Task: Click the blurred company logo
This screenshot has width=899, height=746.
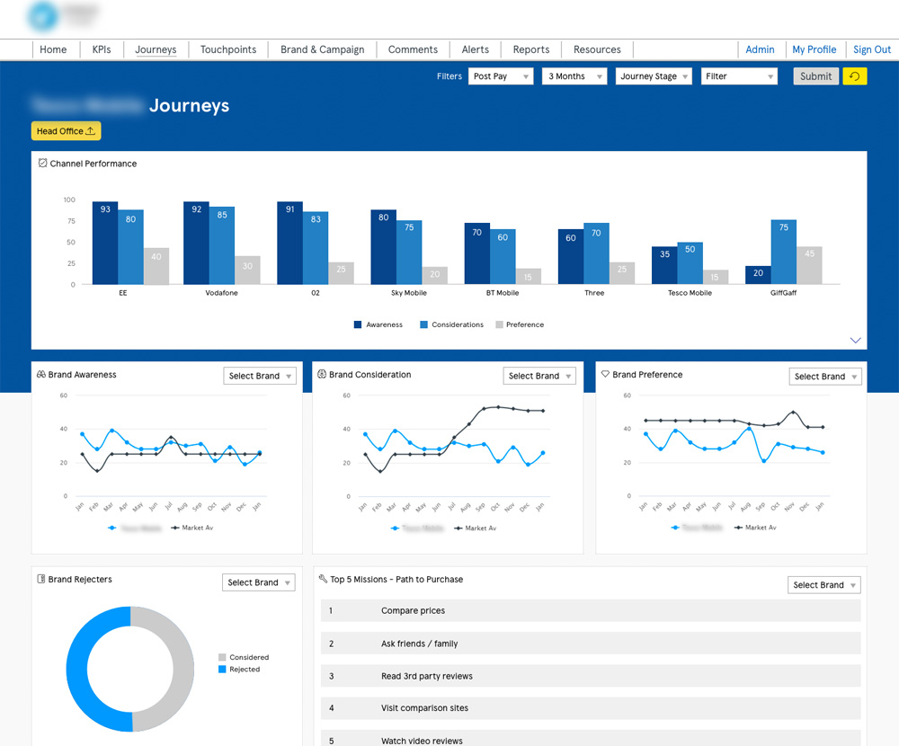Action: (x=63, y=15)
